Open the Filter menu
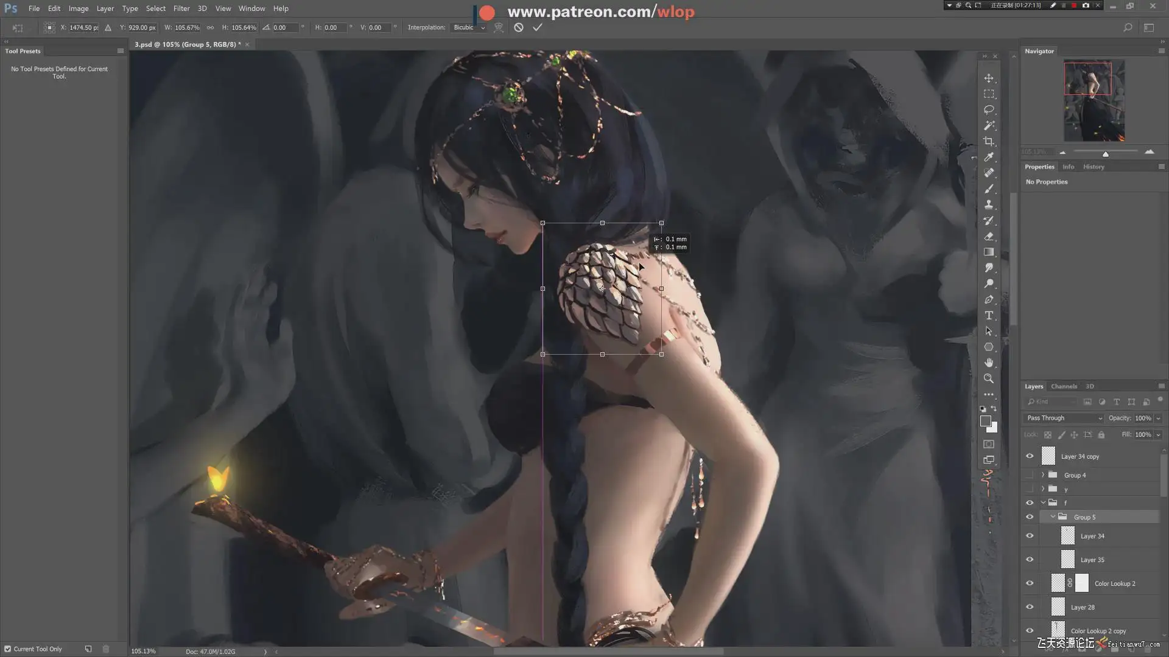Viewport: 1169px width, 657px height. pos(181,9)
